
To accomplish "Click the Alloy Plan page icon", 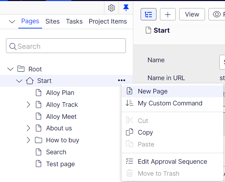I will point(38,93).
